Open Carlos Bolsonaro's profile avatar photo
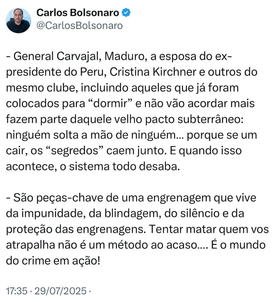Screen dimensions: 277x302 point(18,21)
